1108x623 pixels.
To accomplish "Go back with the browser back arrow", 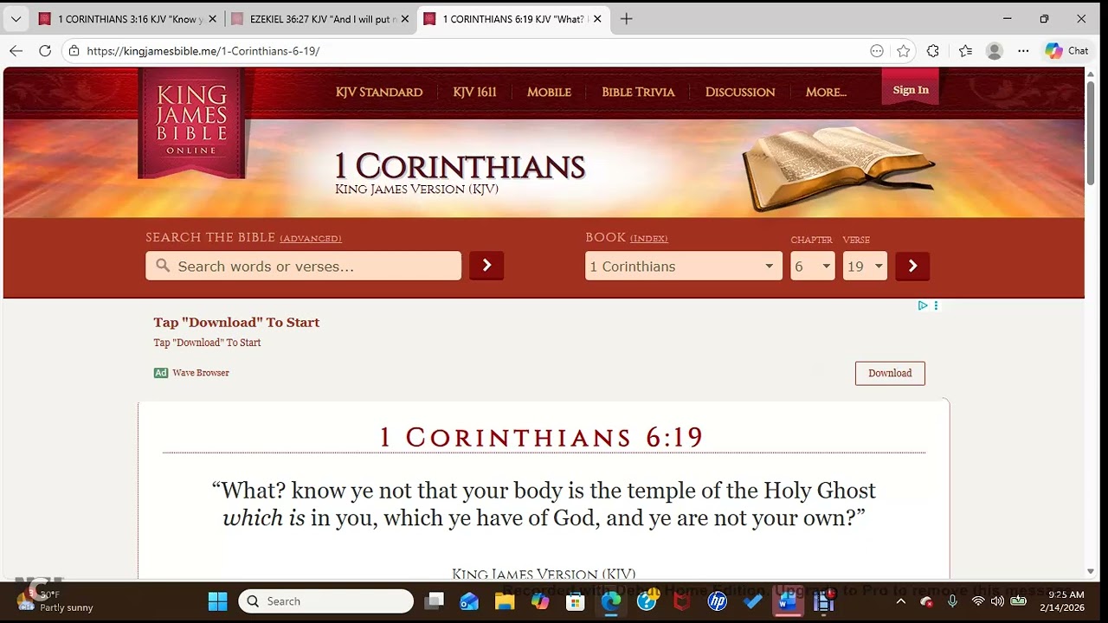I will coord(16,51).
